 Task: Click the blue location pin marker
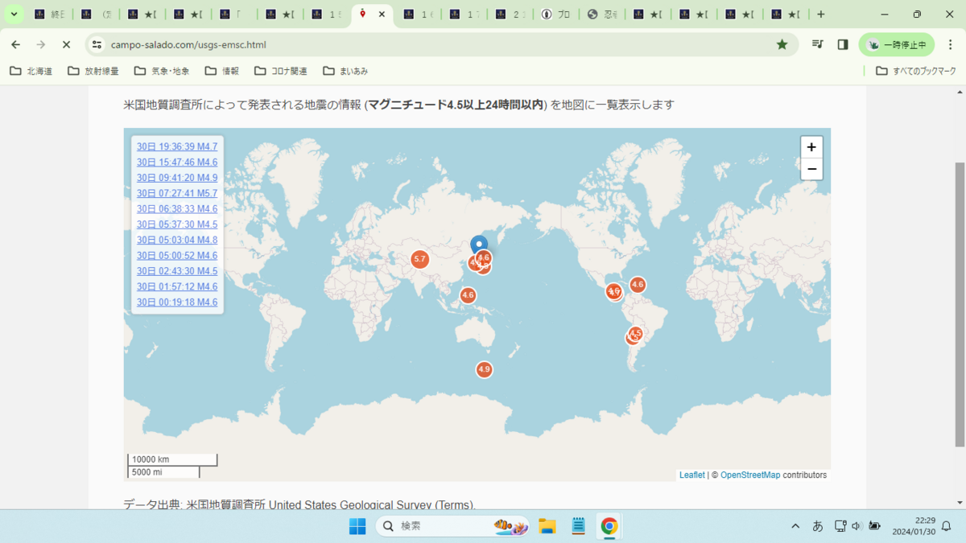click(x=479, y=246)
